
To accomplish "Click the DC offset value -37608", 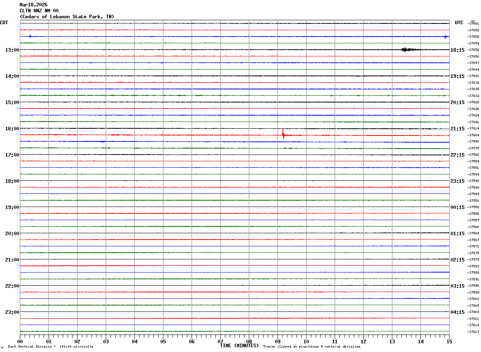I will pos(473,312).
